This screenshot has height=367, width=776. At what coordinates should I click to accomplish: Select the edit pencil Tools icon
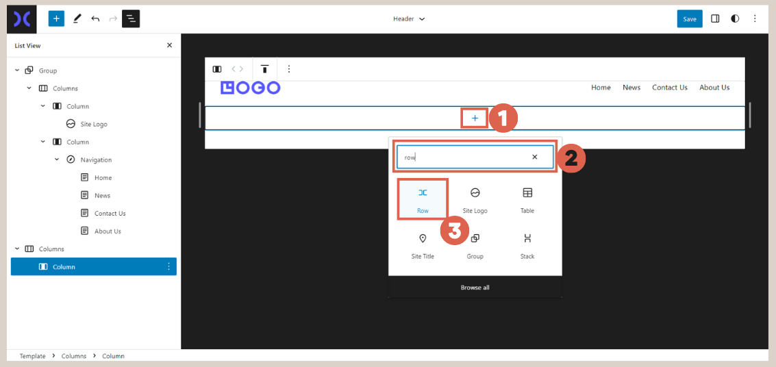tap(77, 18)
